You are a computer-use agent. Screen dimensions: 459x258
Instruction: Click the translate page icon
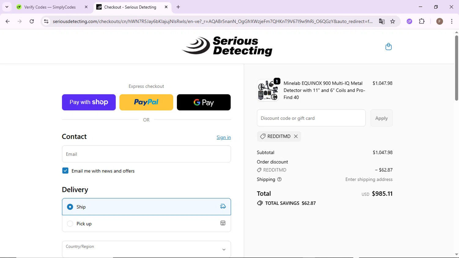[382, 21]
